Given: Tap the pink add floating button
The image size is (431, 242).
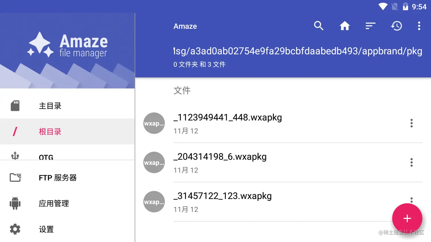Looking at the screenshot, I should pyautogui.click(x=407, y=218).
